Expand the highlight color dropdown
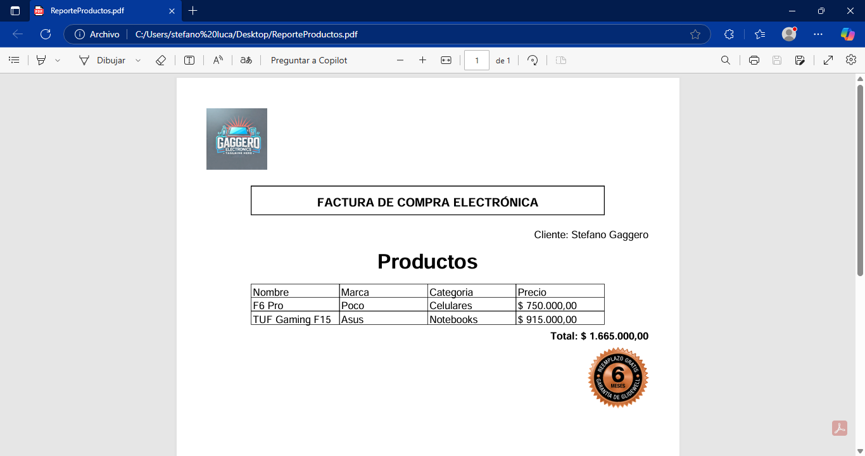 point(58,60)
